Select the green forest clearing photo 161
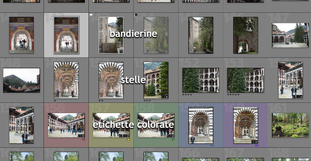 (x=291, y=125)
